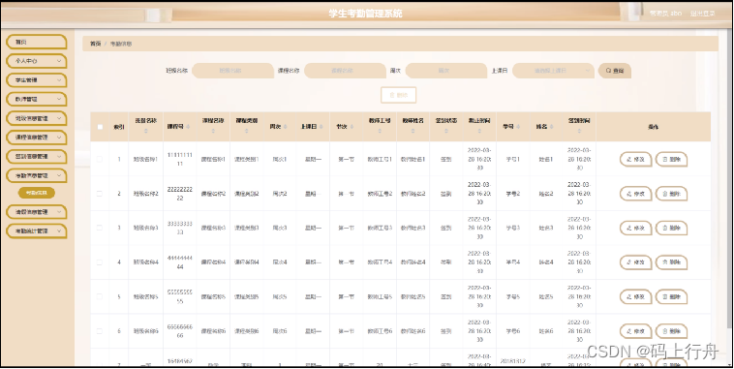This screenshot has height=369, width=734.
Task: Focus the 班级名称 search input
Action: click(232, 71)
